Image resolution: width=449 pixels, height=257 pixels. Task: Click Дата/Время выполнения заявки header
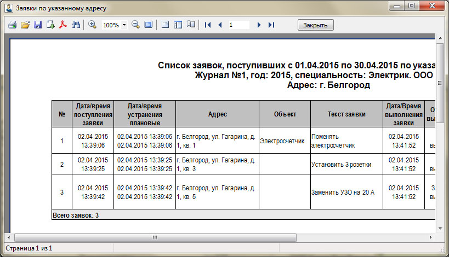403,114
